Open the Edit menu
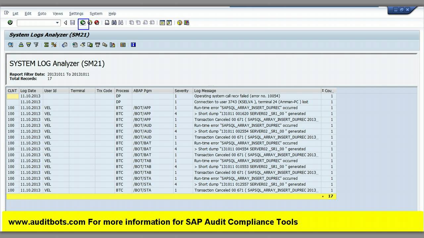Image resolution: width=424 pixels, height=238 pixels. pos(28,14)
